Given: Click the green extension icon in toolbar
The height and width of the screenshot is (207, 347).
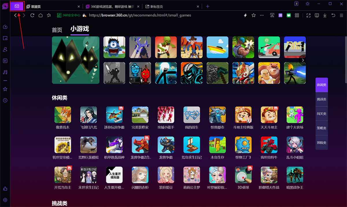Looking at the screenshot, I should click(x=289, y=15).
